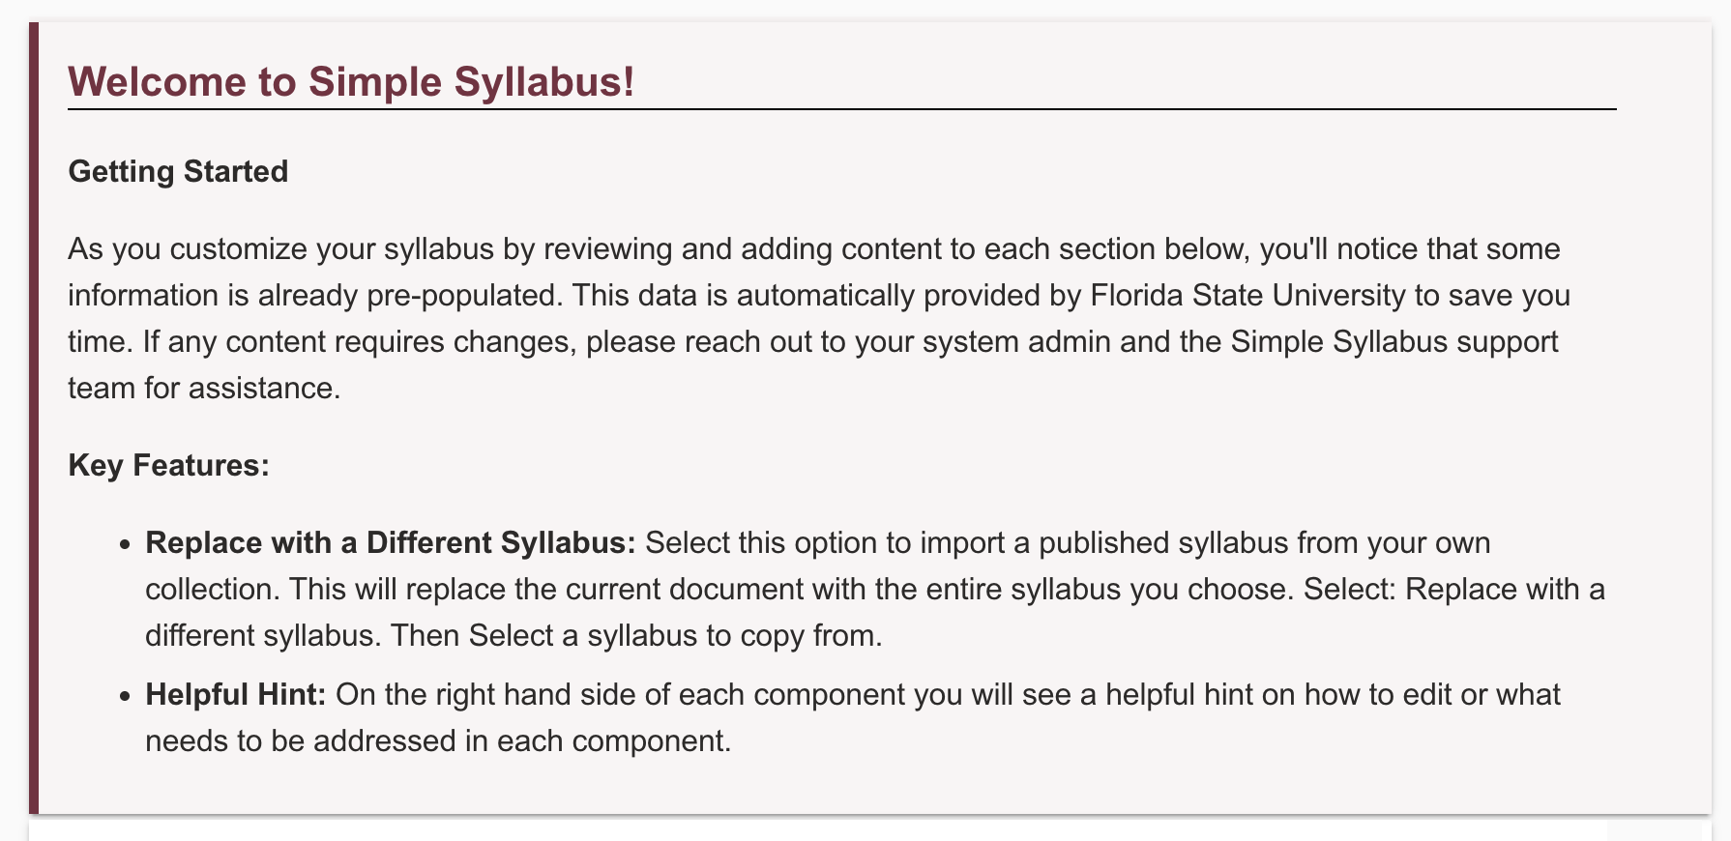
Task: Click the bullet before "Replace with a Different Syllabus"
Action: [124, 544]
